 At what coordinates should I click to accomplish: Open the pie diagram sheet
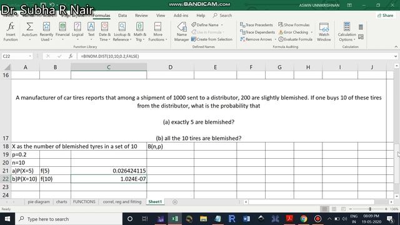point(39,202)
